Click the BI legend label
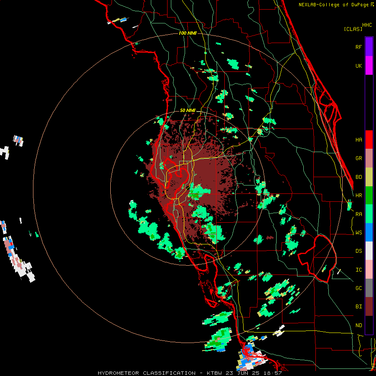376x376 pixels. point(359,307)
